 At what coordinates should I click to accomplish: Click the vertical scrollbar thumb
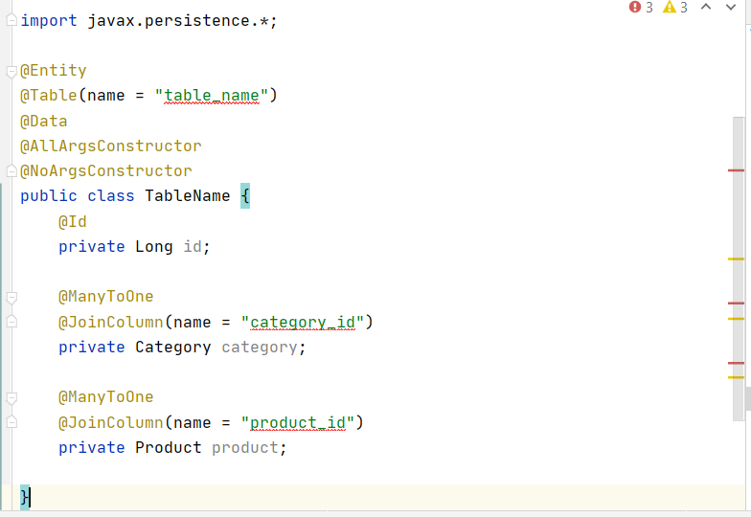[x=739, y=269]
